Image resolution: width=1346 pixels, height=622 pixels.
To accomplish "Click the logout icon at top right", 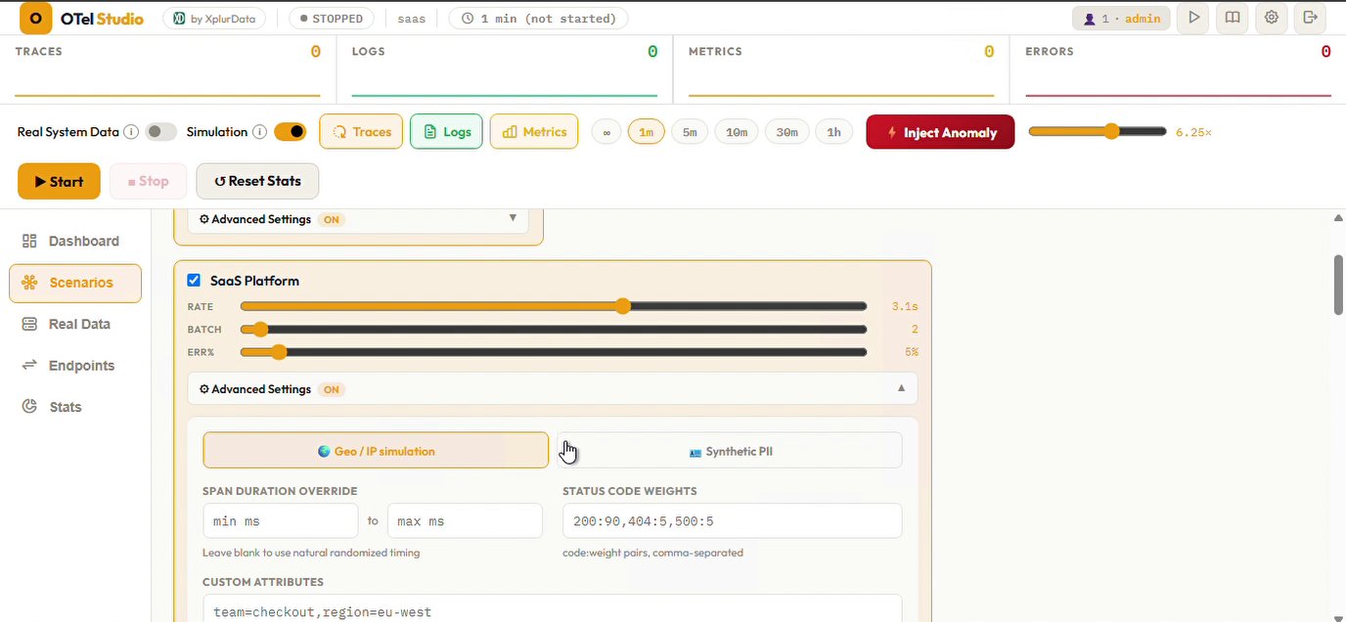I will pyautogui.click(x=1311, y=18).
